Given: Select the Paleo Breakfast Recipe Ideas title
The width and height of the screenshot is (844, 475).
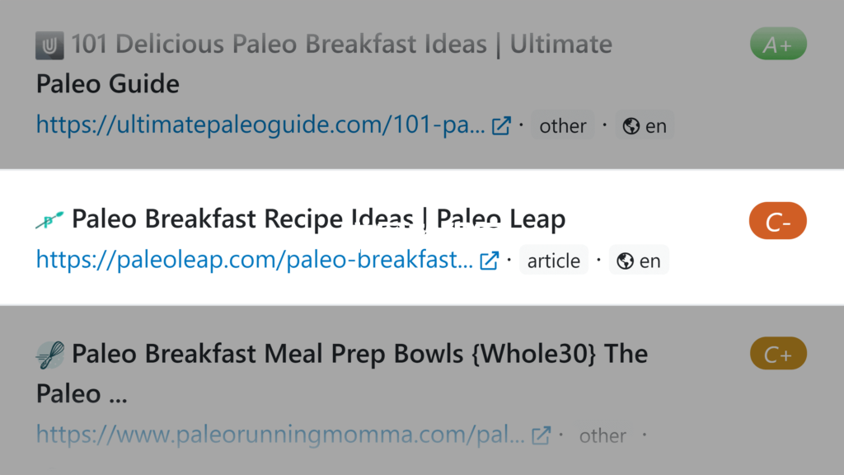Looking at the screenshot, I should coord(319,219).
